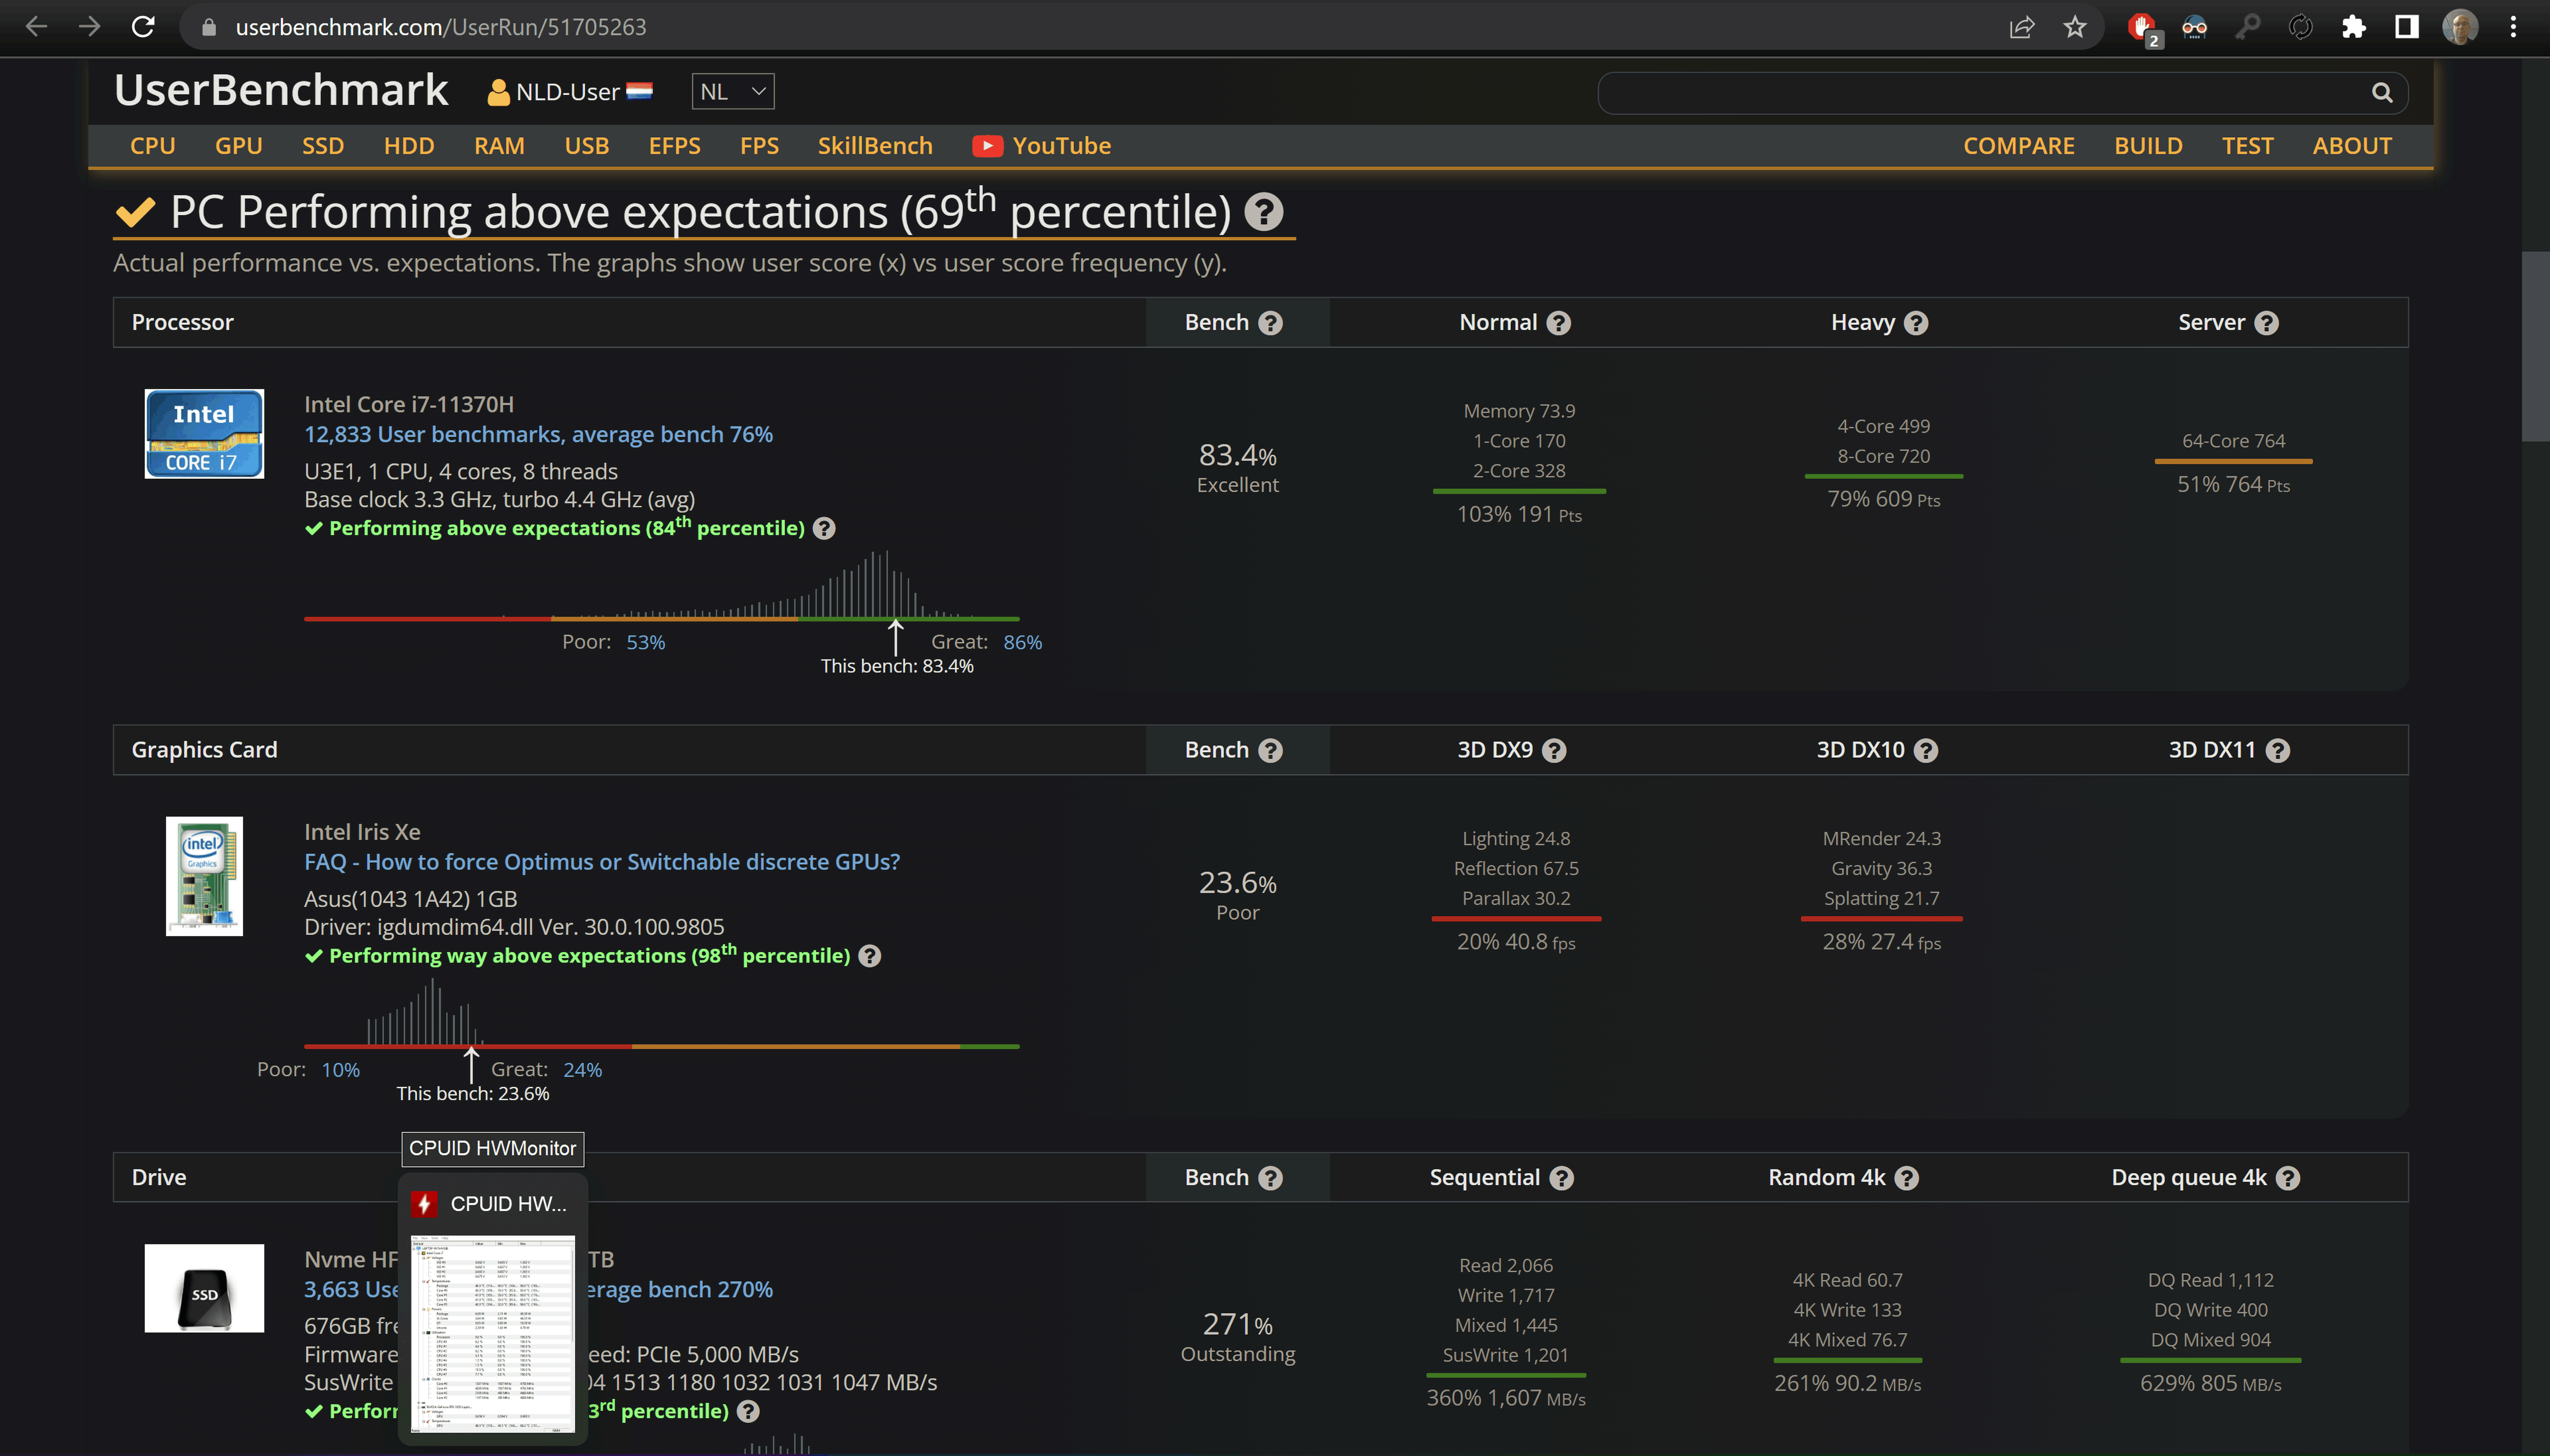
Task: Click help icon next to 3D DX9
Action: [x=1554, y=751]
